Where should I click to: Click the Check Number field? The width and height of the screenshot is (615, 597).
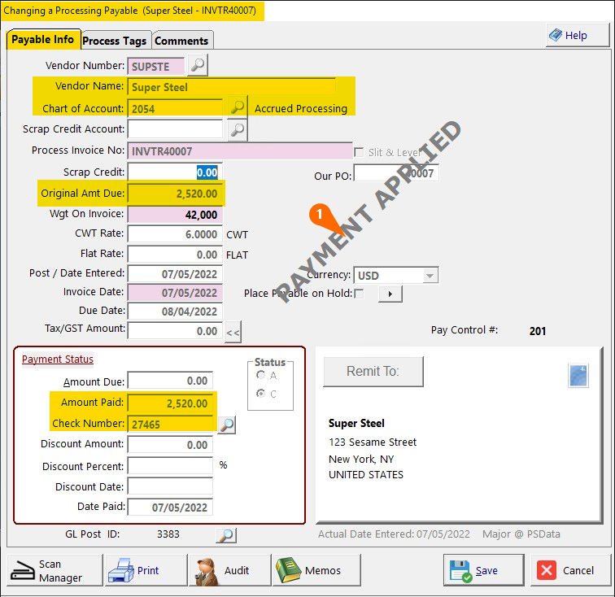(x=170, y=425)
